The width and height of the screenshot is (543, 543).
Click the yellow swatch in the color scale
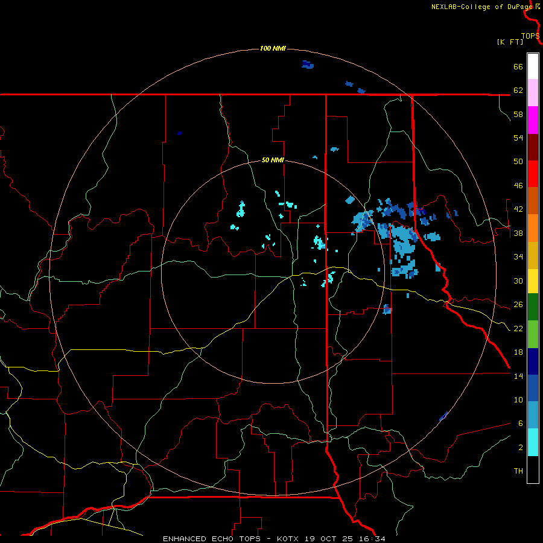point(533,281)
